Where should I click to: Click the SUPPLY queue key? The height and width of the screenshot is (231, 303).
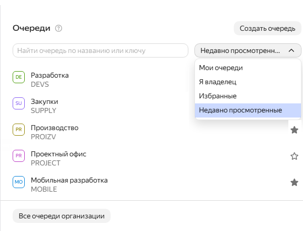coord(43,110)
